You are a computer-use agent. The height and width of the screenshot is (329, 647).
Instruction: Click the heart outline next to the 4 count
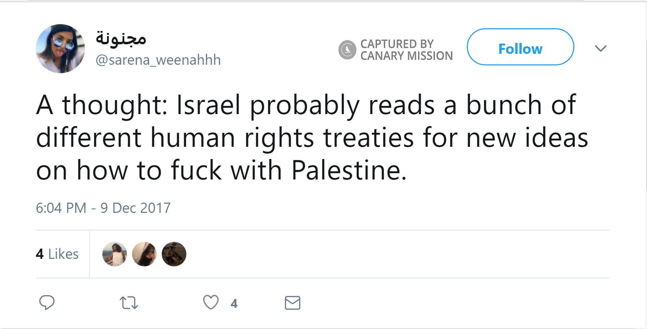coord(211,301)
